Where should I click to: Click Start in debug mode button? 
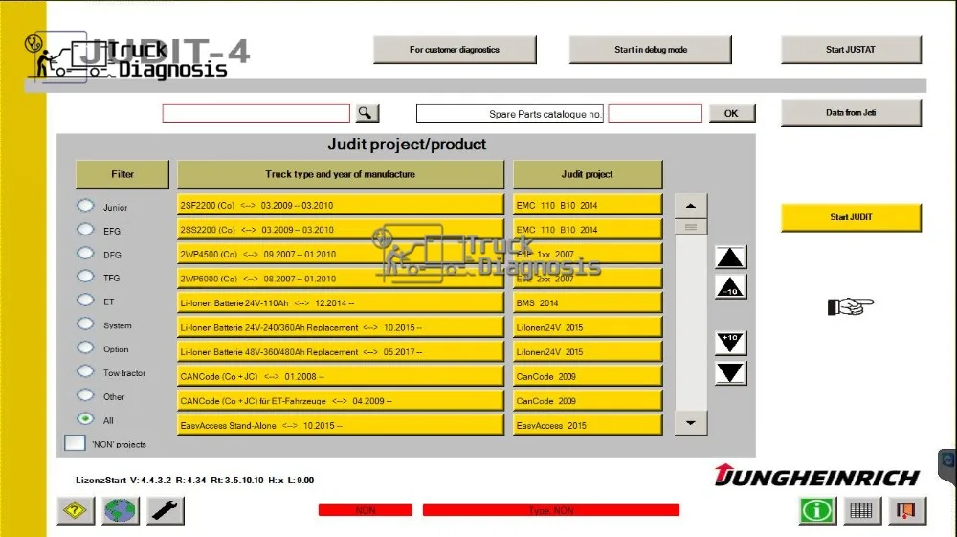pyautogui.click(x=651, y=50)
